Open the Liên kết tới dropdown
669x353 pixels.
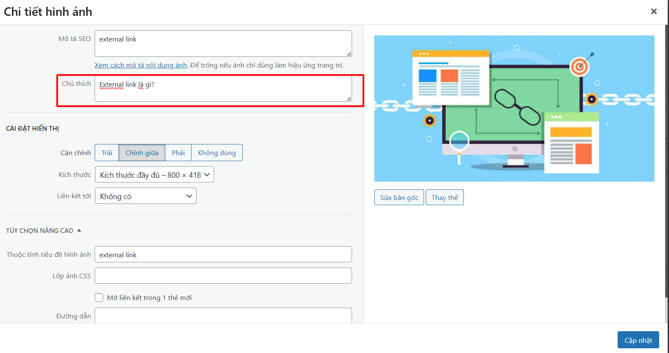click(146, 196)
